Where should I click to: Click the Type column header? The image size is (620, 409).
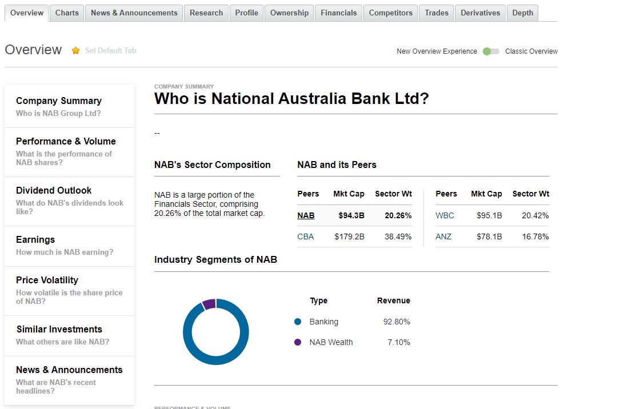[319, 300]
